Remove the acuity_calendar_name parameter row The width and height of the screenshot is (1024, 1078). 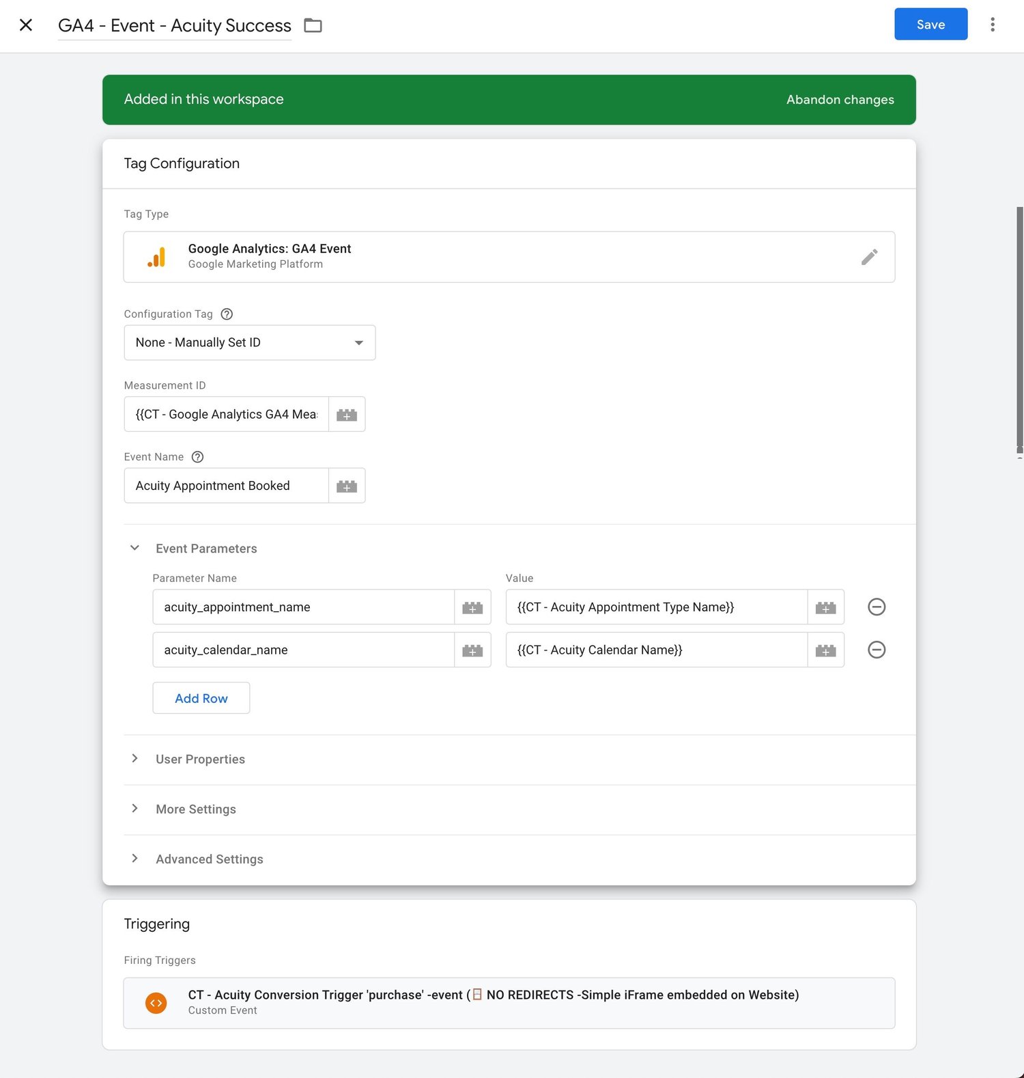coord(877,650)
